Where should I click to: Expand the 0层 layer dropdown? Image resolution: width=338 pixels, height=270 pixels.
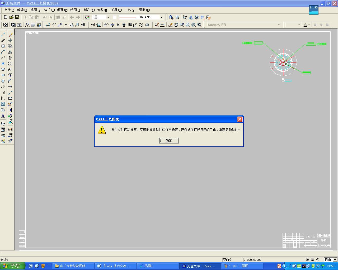click(x=108, y=17)
